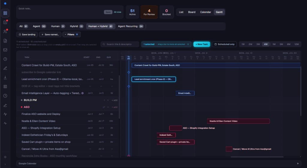Select the Noelle & Ellen Content Video bar
Image resolution: width=307 pixels, height=168 pixels.
coord(238,121)
